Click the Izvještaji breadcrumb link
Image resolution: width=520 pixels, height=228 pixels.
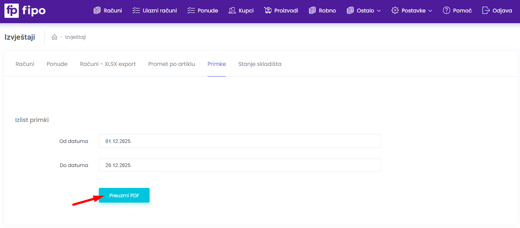point(76,37)
